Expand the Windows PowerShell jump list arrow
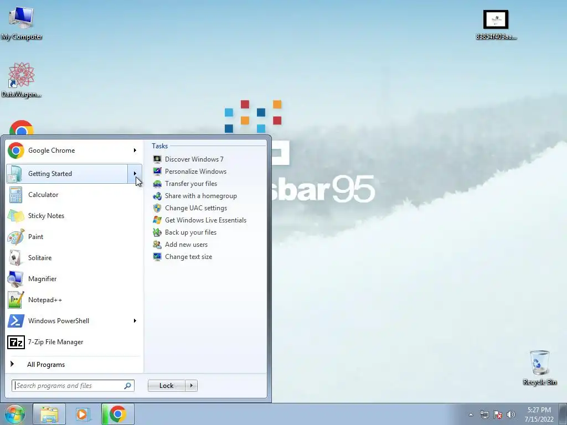567x425 pixels. 135,321
